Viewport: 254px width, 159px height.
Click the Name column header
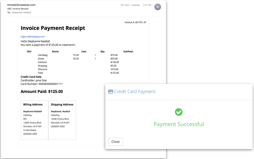pos(55,51)
